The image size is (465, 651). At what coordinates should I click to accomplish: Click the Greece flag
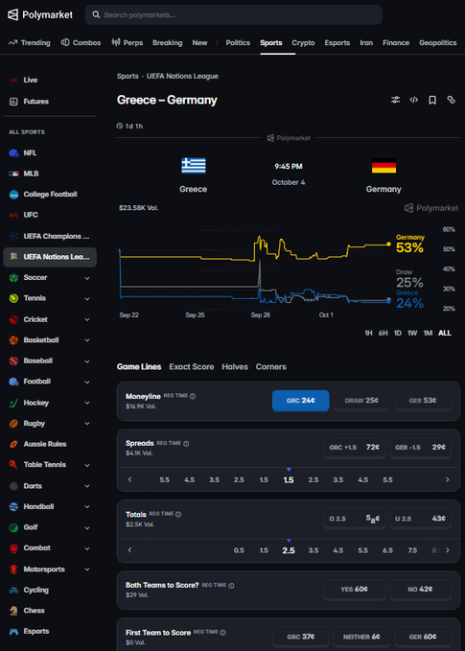(194, 165)
